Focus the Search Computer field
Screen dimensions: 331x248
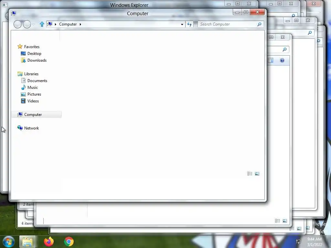pyautogui.click(x=230, y=24)
